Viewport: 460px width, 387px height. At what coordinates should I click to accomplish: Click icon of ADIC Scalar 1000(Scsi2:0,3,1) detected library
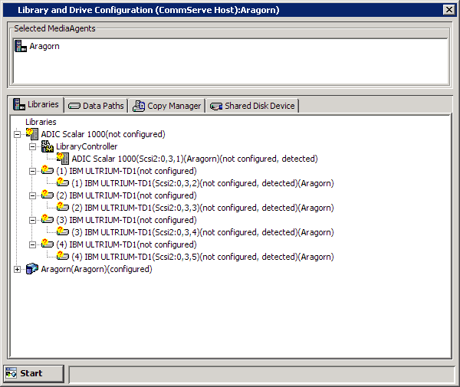point(63,159)
